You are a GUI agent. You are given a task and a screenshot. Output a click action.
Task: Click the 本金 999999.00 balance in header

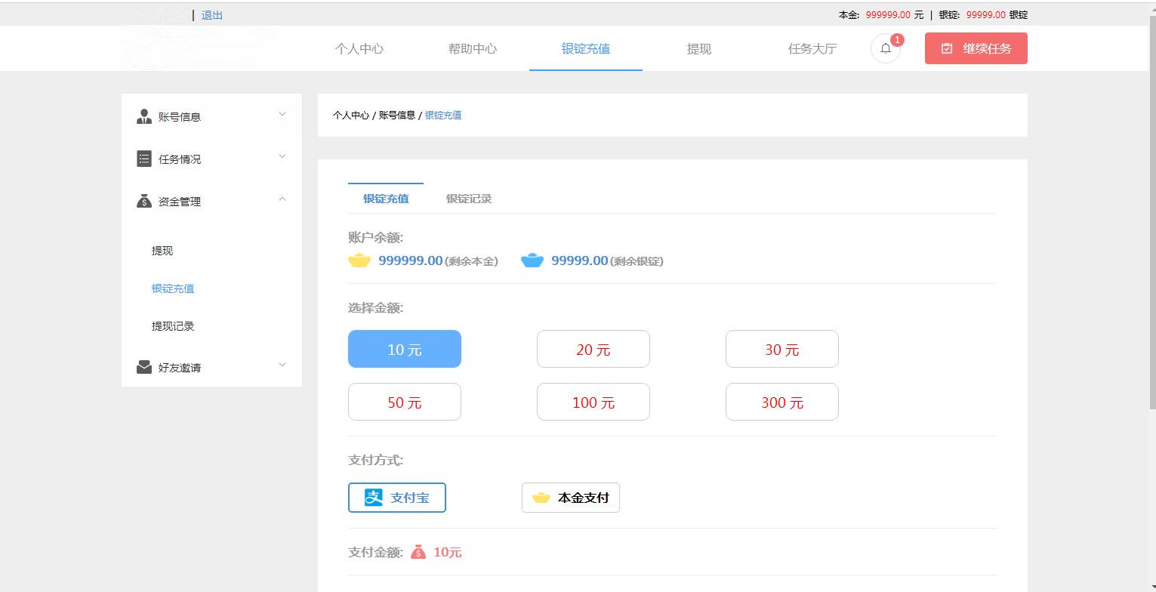coord(881,15)
